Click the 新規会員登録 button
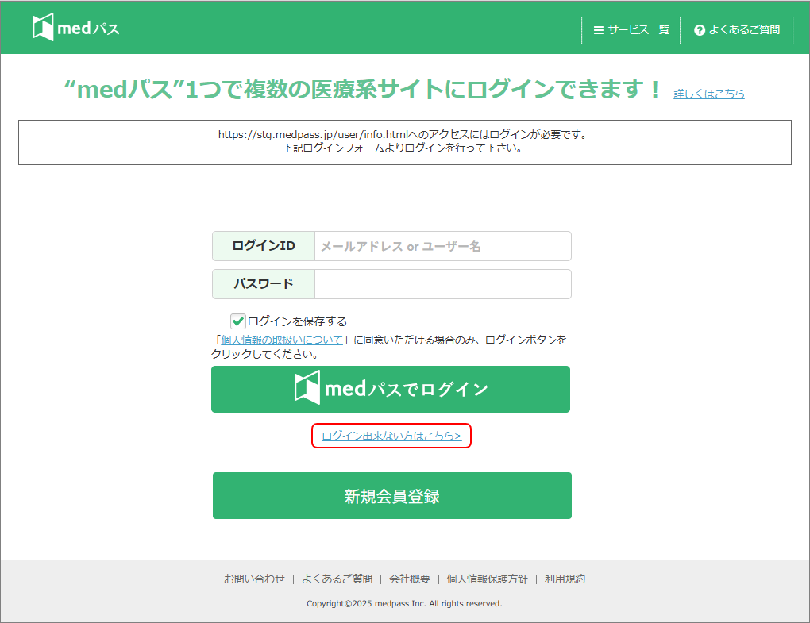810x623 pixels. tap(392, 495)
